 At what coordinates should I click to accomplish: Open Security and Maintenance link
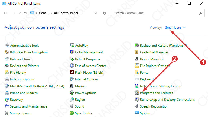tap(28, 106)
